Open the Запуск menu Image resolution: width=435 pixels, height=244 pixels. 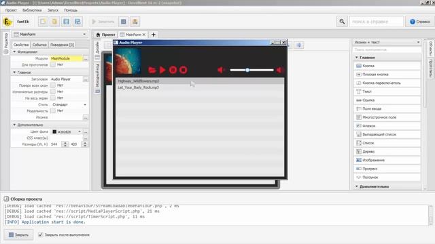click(53, 10)
